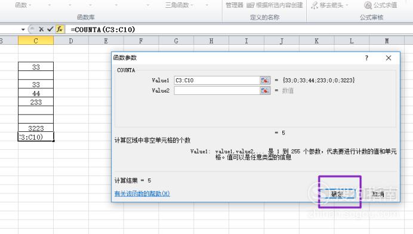Screen dimensions: 413x234
Task: Close the 函数参数 dialog
Action: click(x=389, y=58)
